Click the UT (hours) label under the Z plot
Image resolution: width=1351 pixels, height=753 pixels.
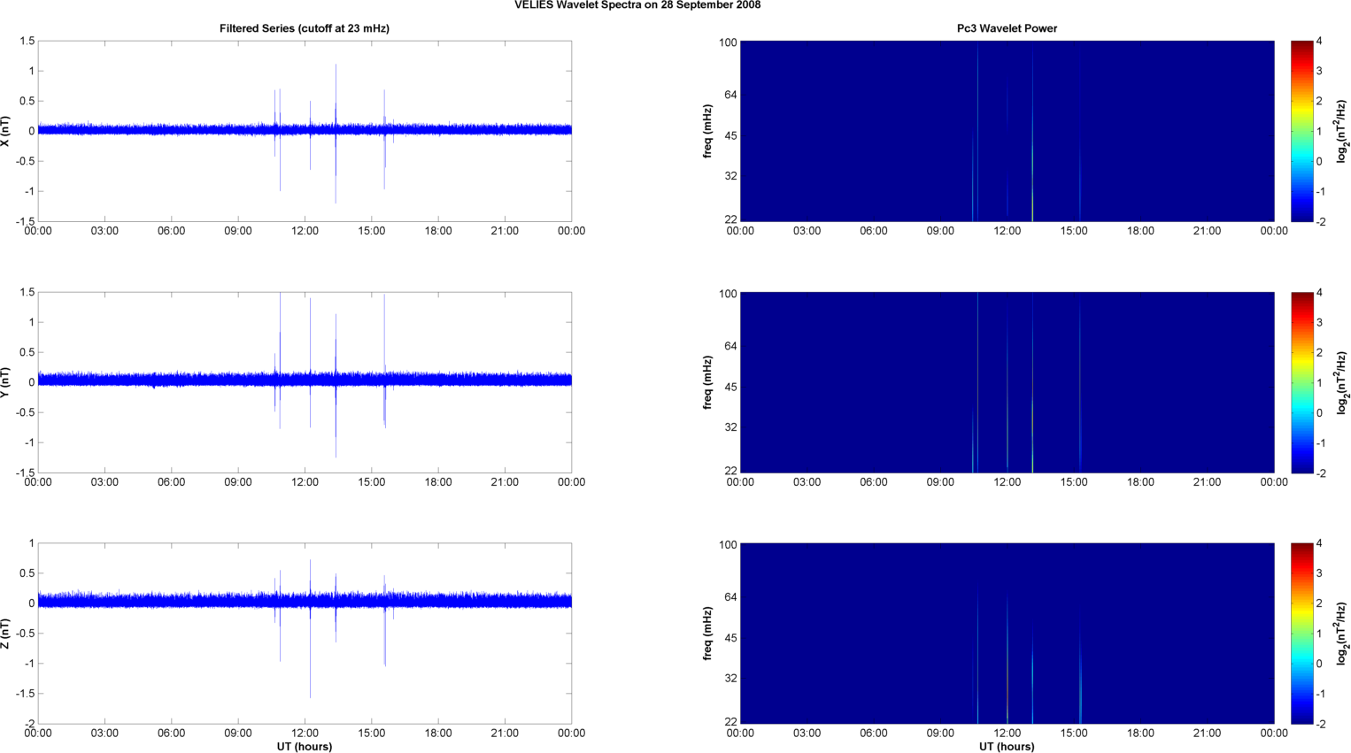305,747
